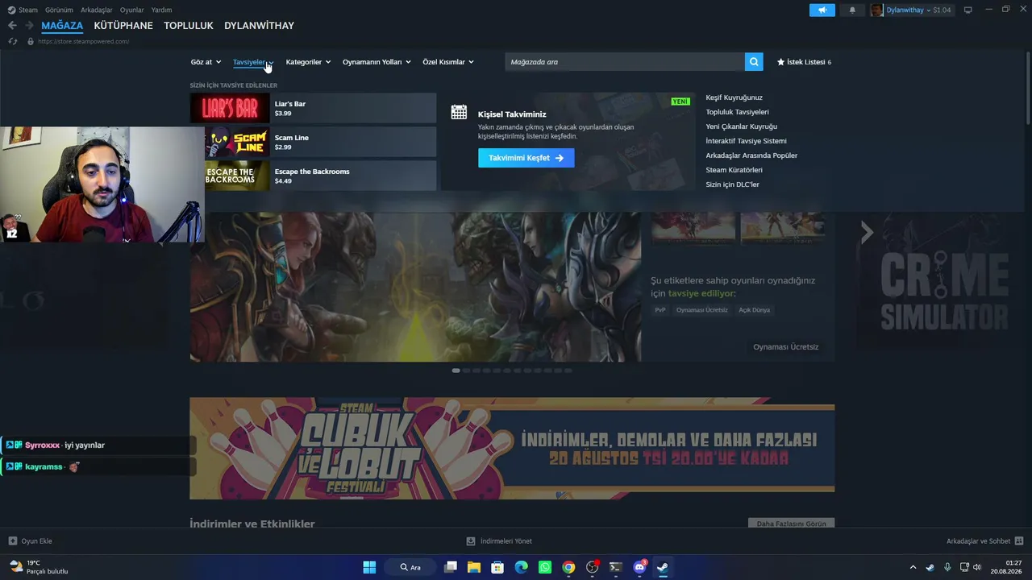This screenshot has height=580, width=1032.
Task: Click the blue megaphone announcements icon
Action: coord(822,10)
